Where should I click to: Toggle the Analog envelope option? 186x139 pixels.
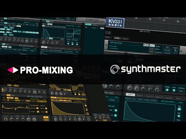tap(147, 100)
